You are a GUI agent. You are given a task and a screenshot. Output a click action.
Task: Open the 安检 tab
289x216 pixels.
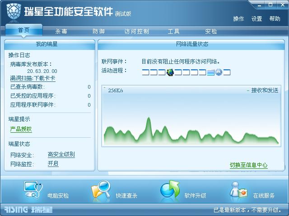pos(211,31)
